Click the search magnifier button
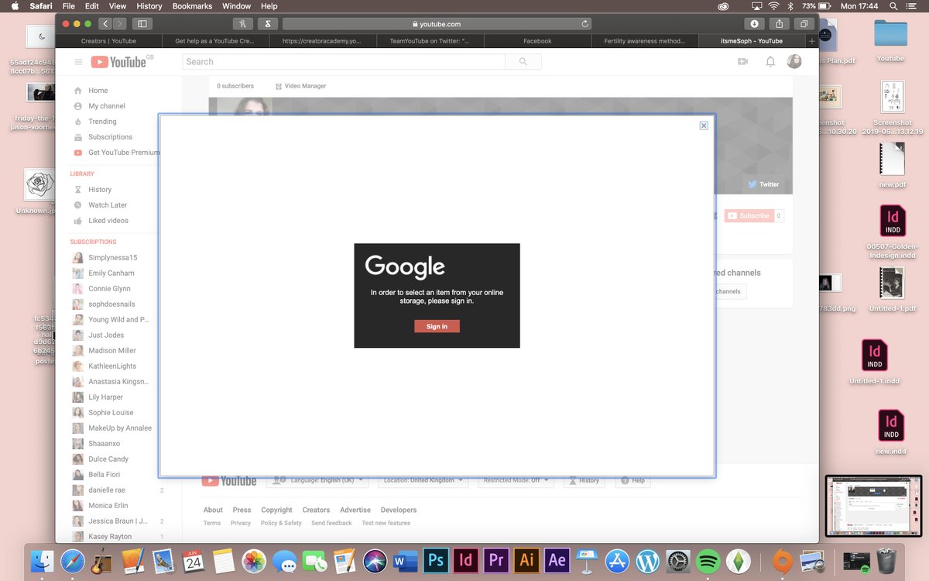Screen dimensions: 929x581 tap(523, 62)
